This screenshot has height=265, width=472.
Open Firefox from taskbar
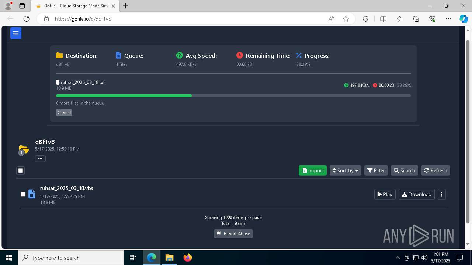click(x=188, y=258)
